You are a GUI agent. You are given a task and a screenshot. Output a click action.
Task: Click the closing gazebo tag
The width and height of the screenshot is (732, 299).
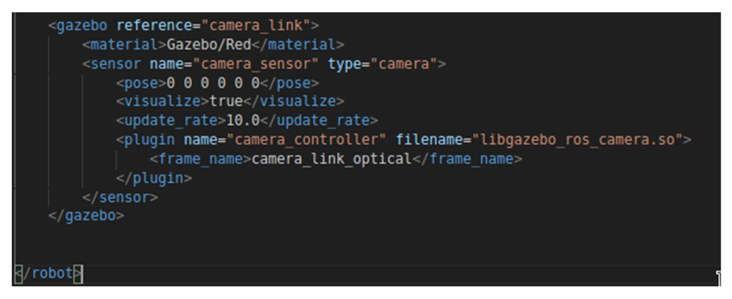(86, 216)
